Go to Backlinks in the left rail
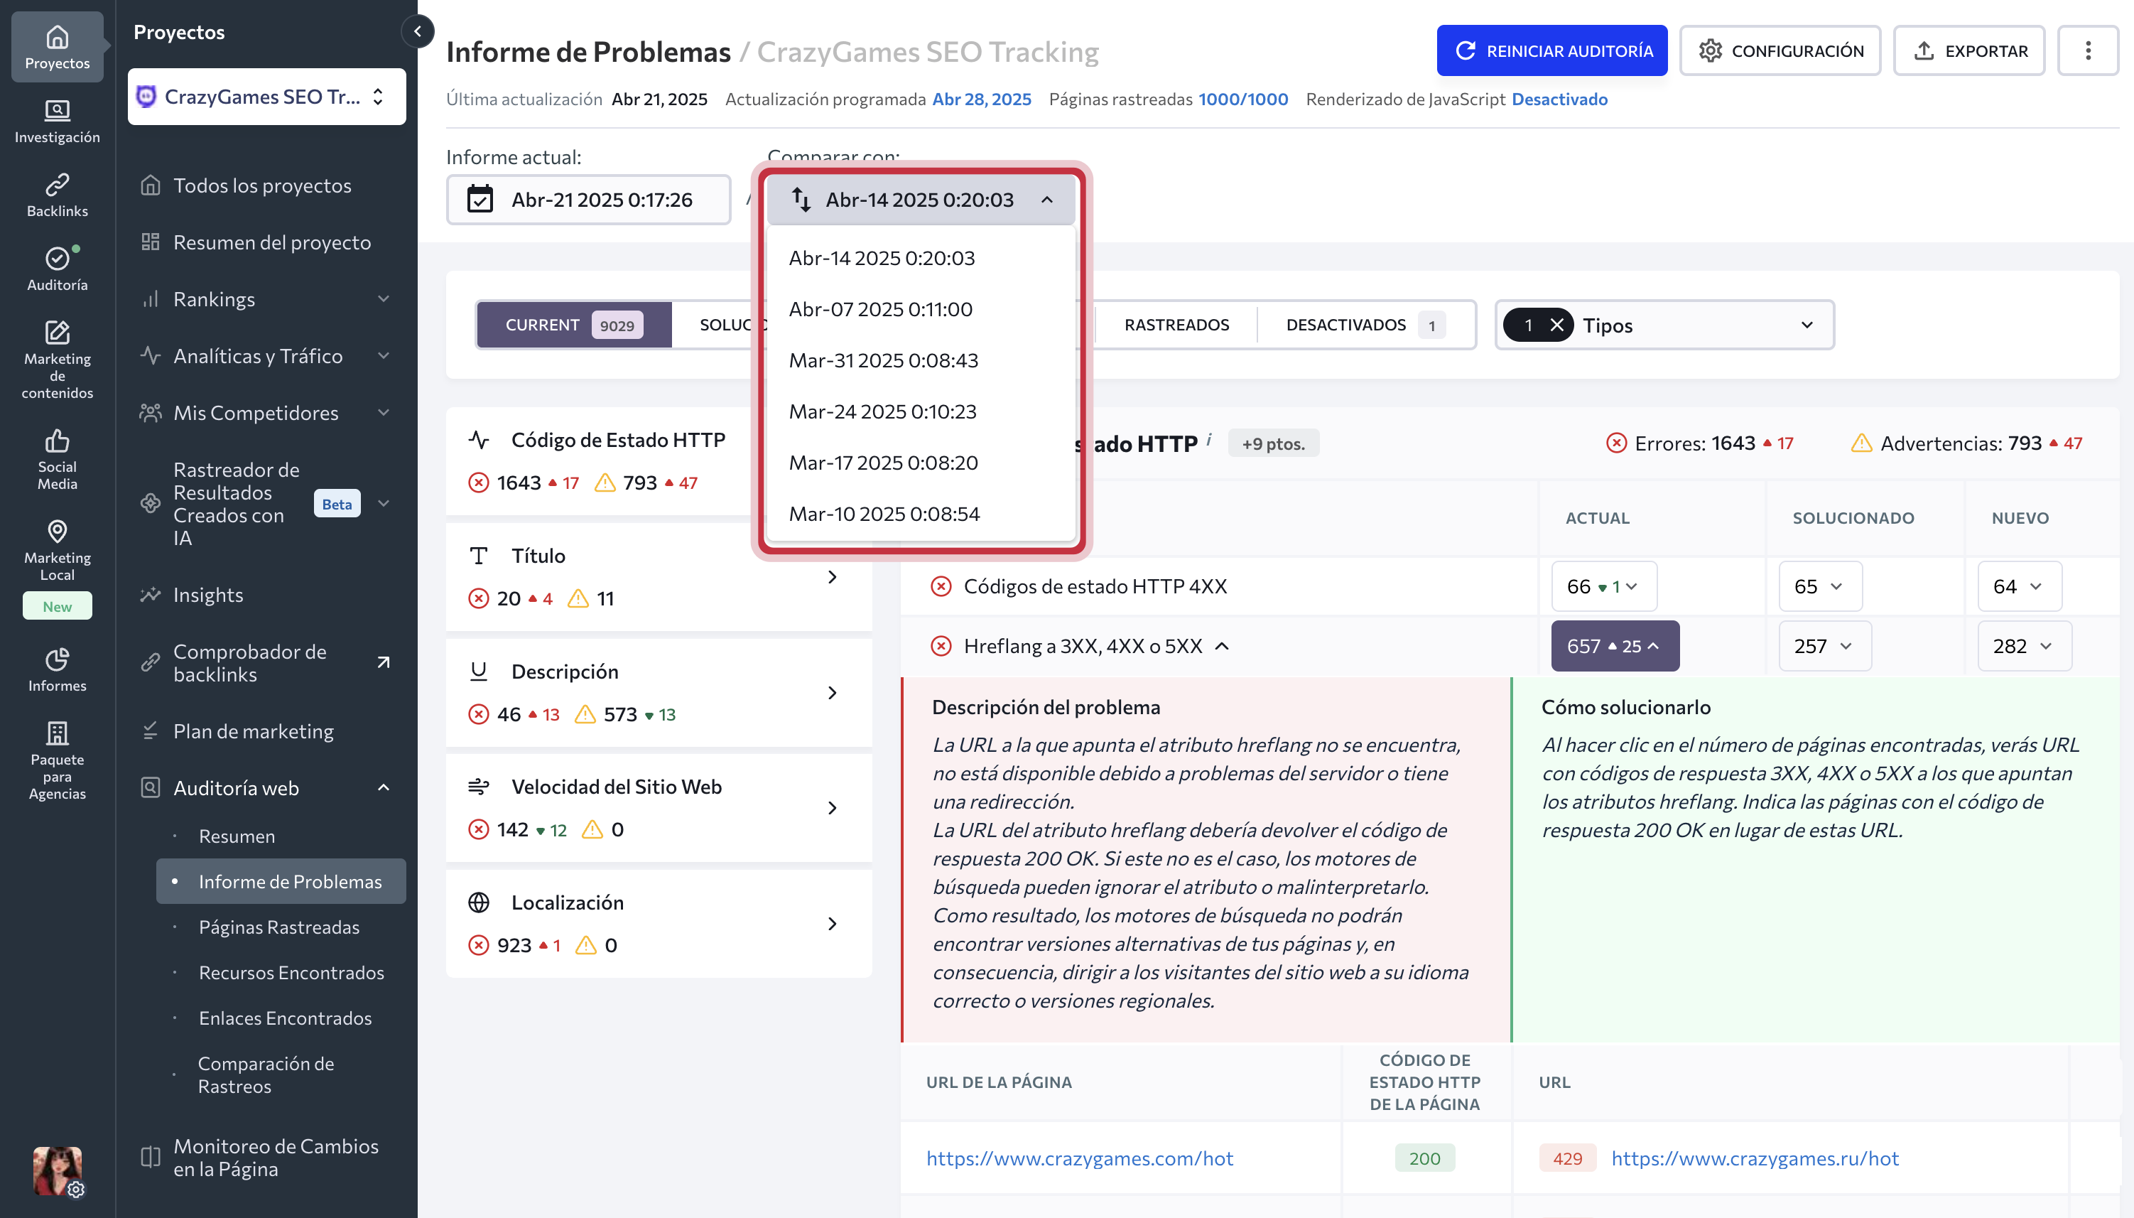Viewport: 2134px width, 1218px height. (x=57, y=195)
